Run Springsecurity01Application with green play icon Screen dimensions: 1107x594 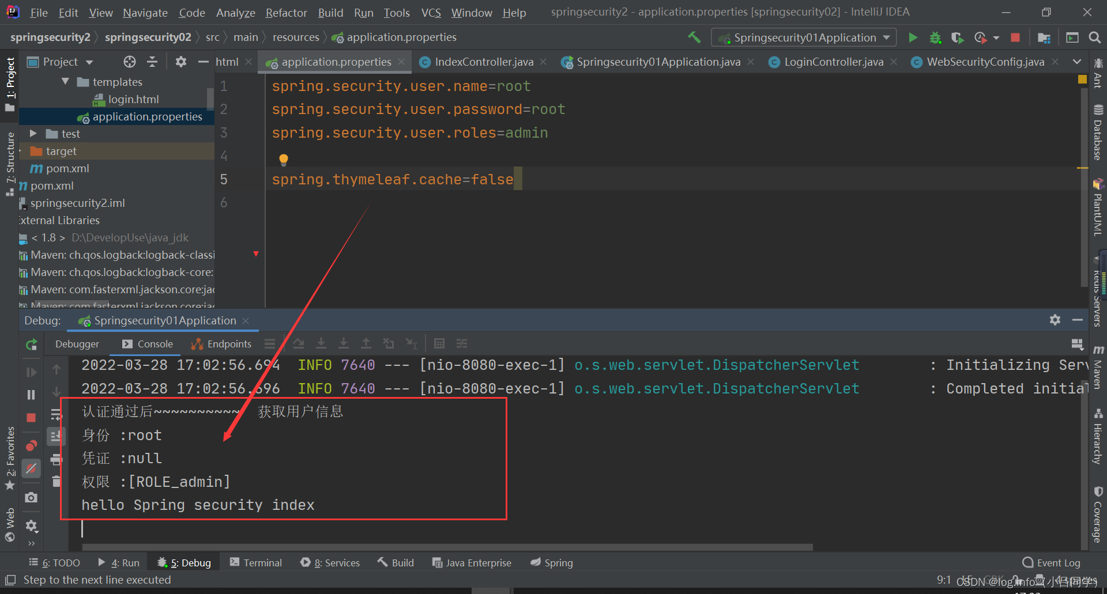[913, 37]
